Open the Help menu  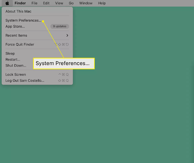(x=102, y=3)
